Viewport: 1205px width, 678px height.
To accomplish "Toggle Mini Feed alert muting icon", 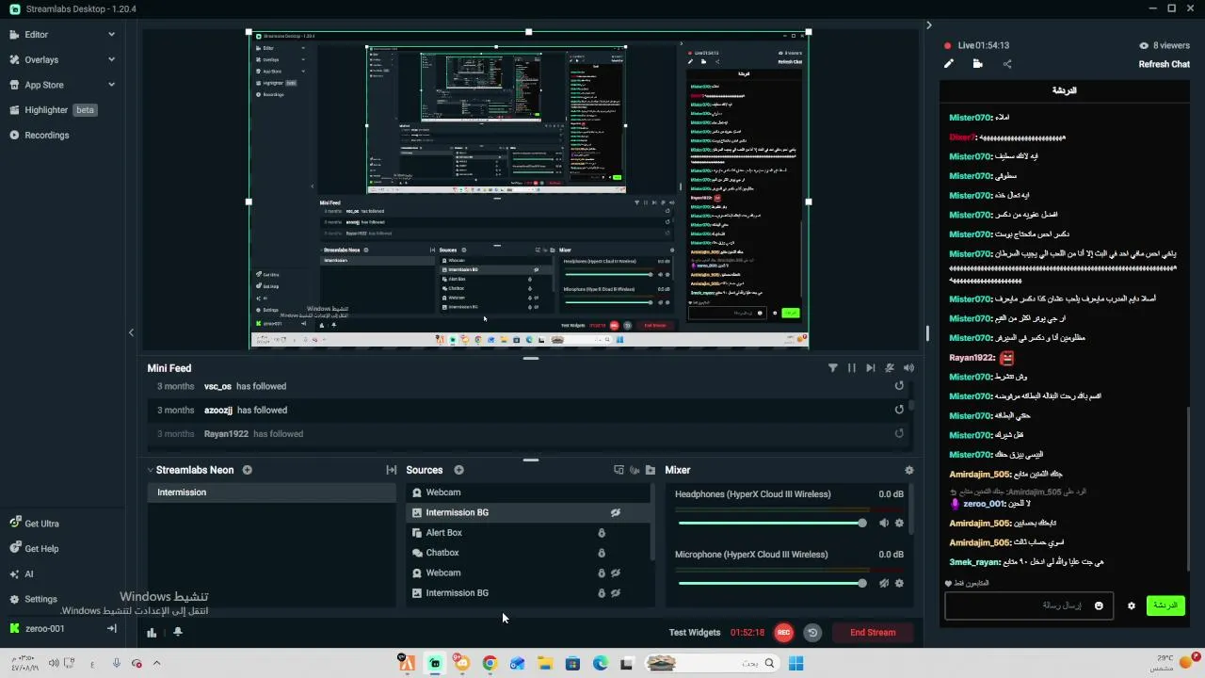I will (890, 368).
